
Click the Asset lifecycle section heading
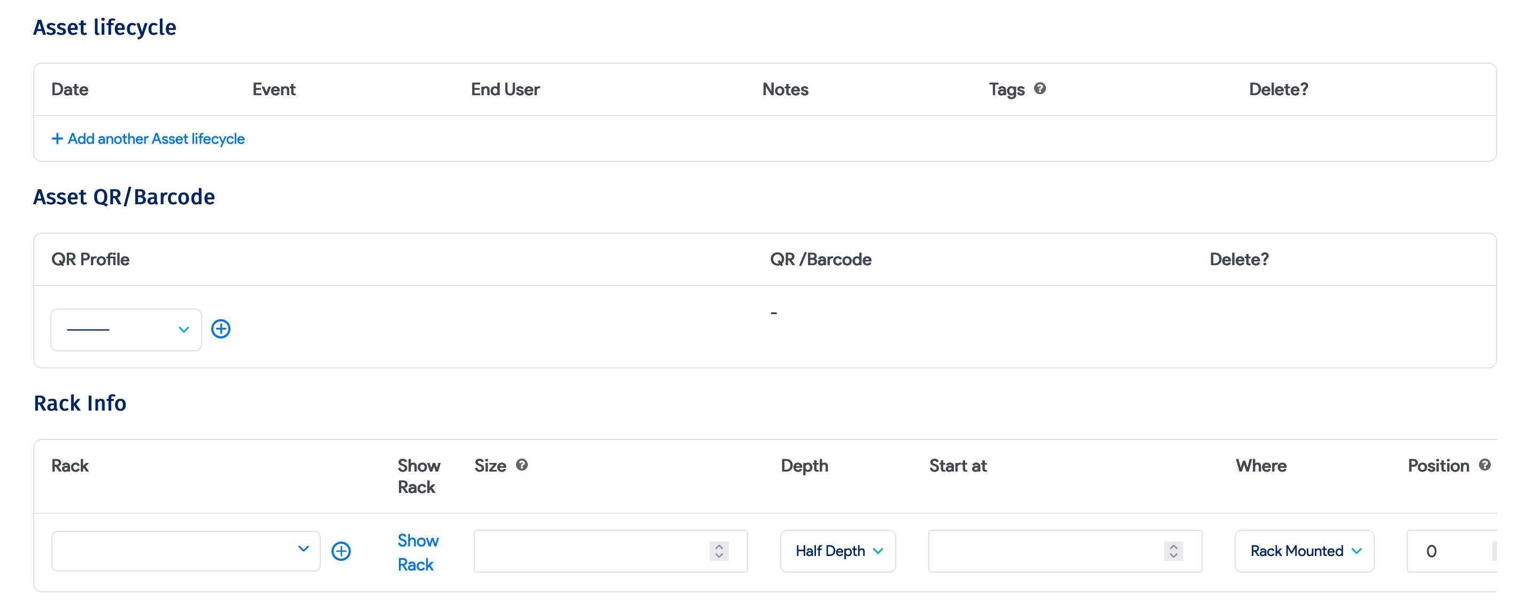105,27
